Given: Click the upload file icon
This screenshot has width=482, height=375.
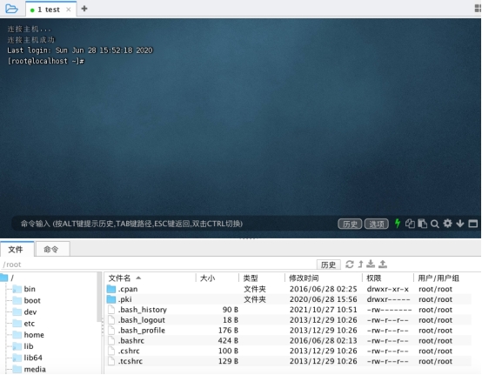Looking at the screenshot, I should [383, 264].
